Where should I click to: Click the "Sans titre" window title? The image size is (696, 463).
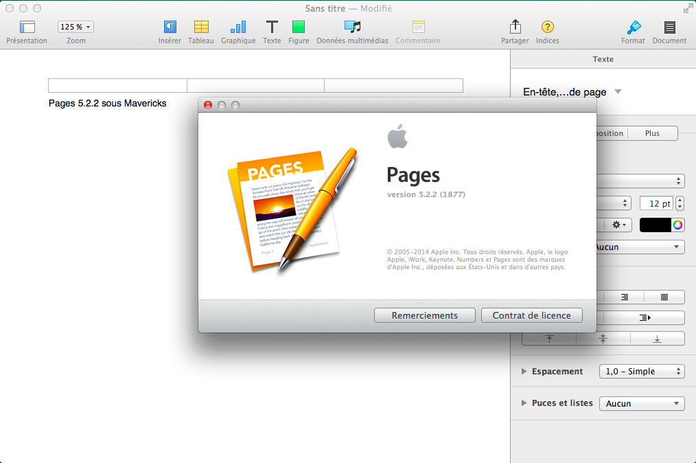pos(325,8)
